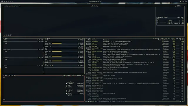Click the launcher icon in top bar
The height and width of the screenshot is (106, 188).
pos(2,1)
